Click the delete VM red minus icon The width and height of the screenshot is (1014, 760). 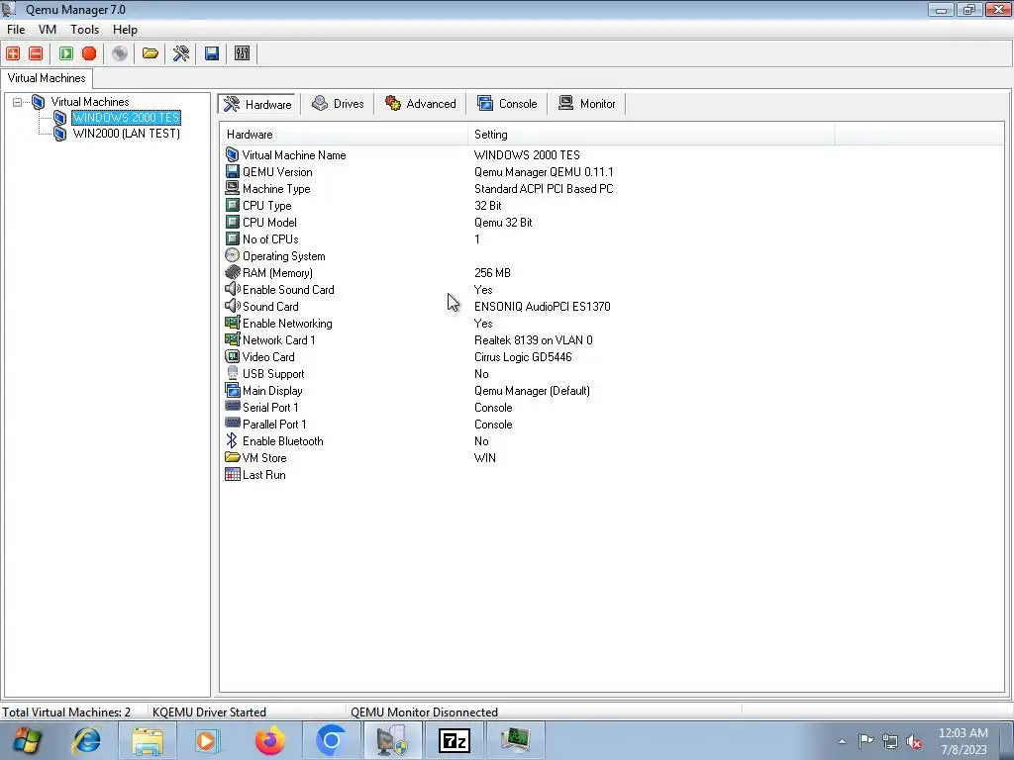37,53
